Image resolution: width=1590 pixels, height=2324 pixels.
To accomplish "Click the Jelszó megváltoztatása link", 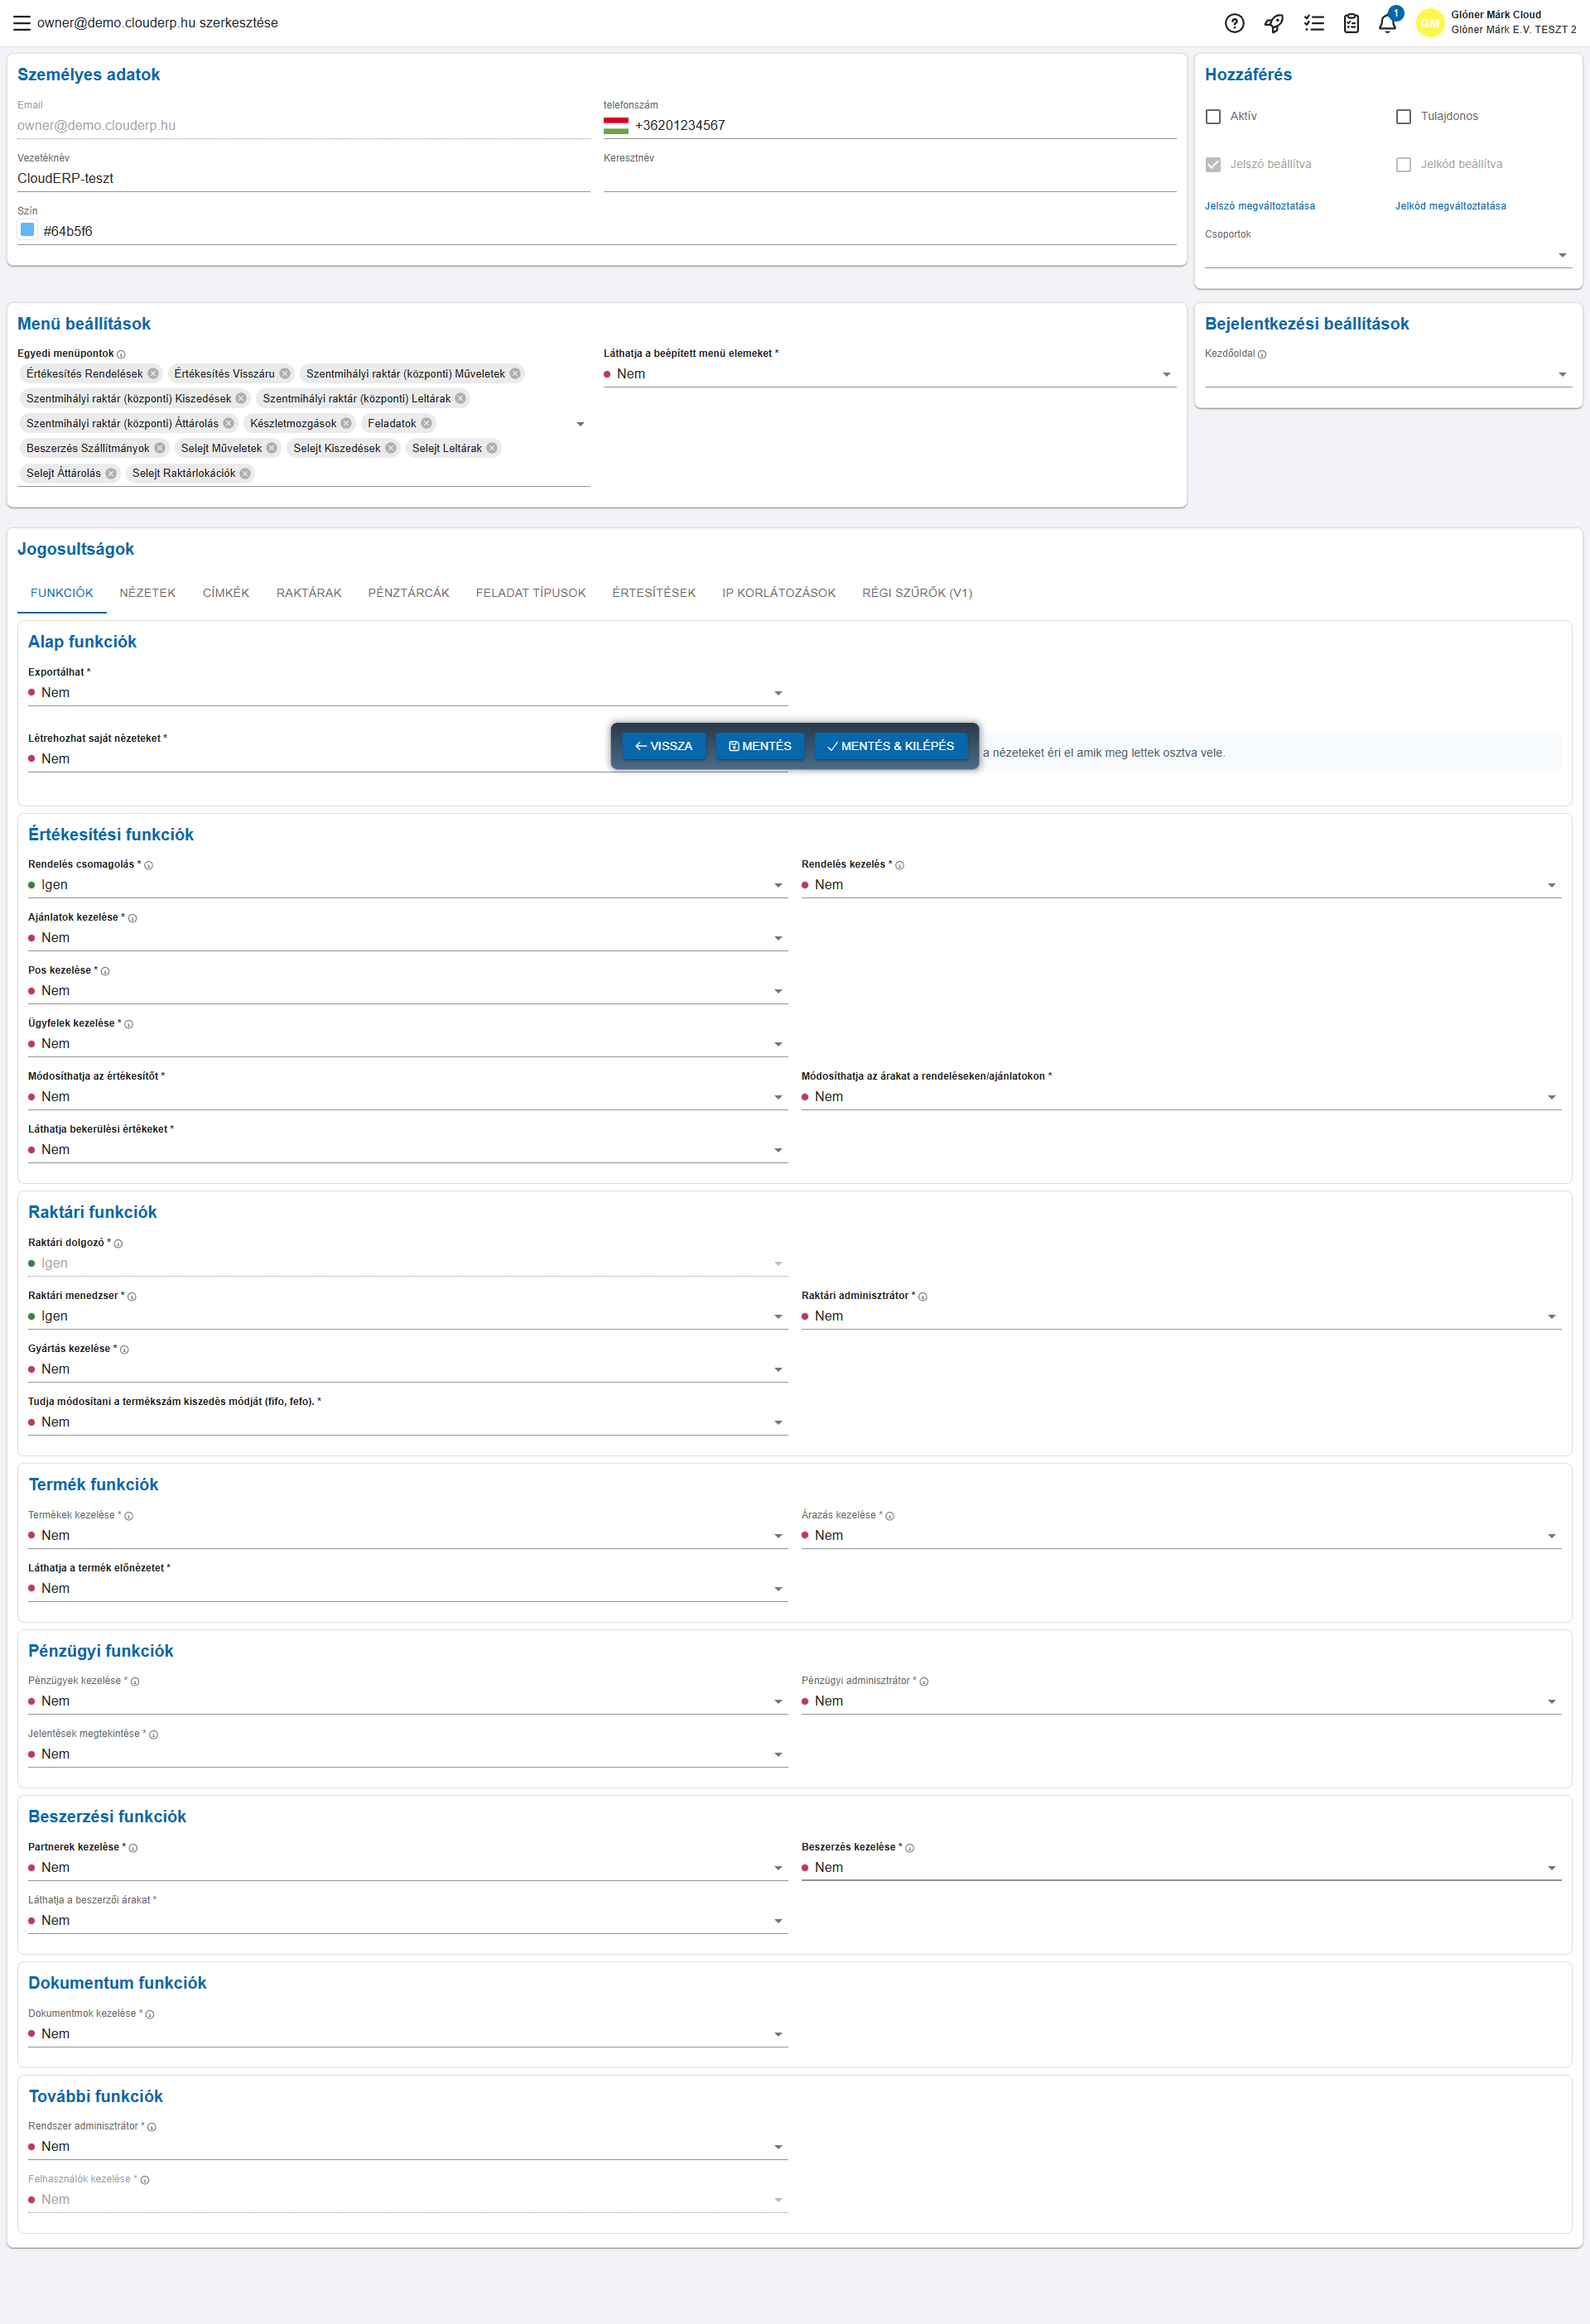I will [1259, 206].
